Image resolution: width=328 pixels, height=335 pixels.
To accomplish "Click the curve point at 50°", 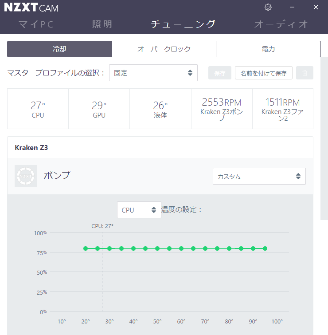I will (157, 248).
